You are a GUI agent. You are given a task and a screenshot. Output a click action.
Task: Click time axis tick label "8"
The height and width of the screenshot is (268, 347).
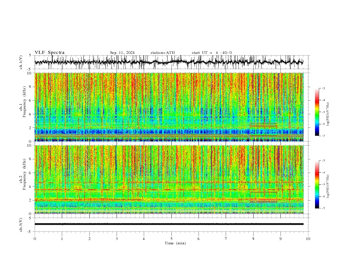(253, 239)
